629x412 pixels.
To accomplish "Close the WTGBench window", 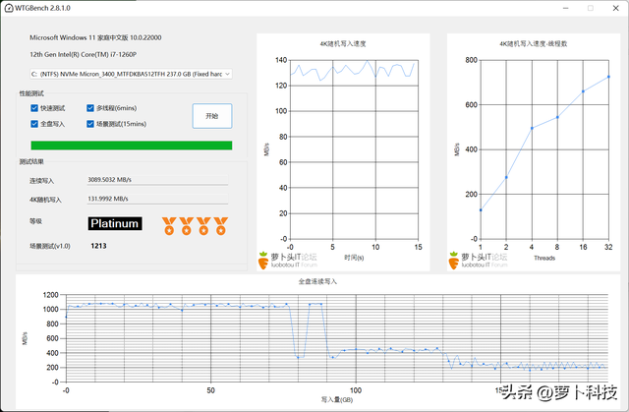I will (616, 8).
